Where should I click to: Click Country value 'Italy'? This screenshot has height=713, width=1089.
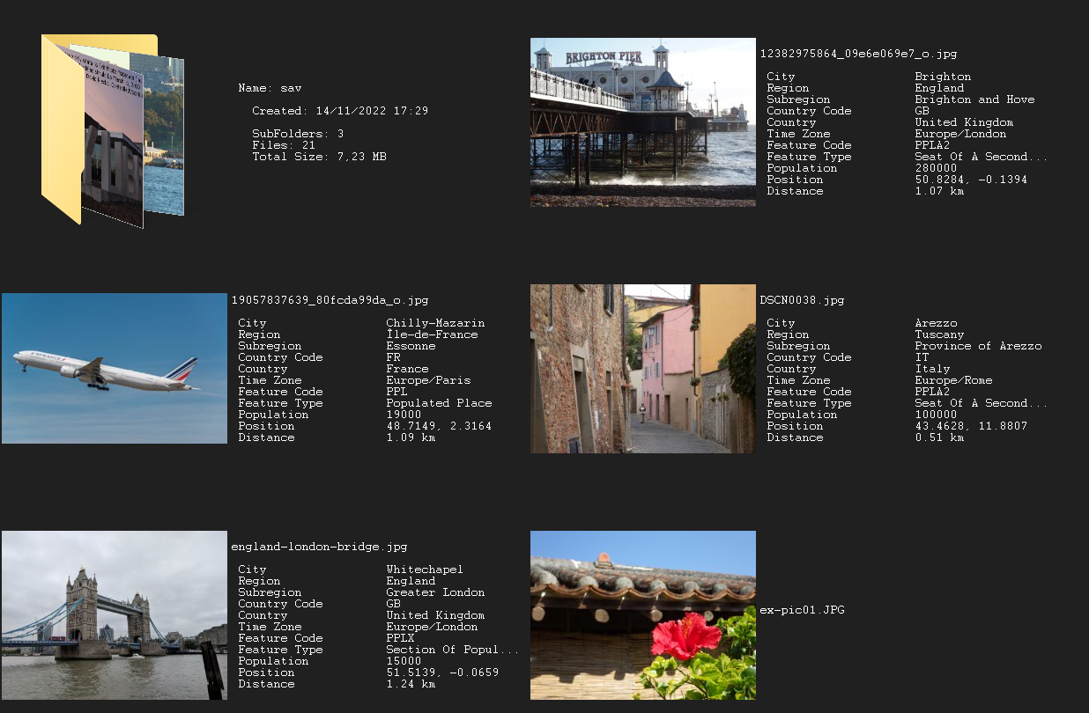[932, 369]
